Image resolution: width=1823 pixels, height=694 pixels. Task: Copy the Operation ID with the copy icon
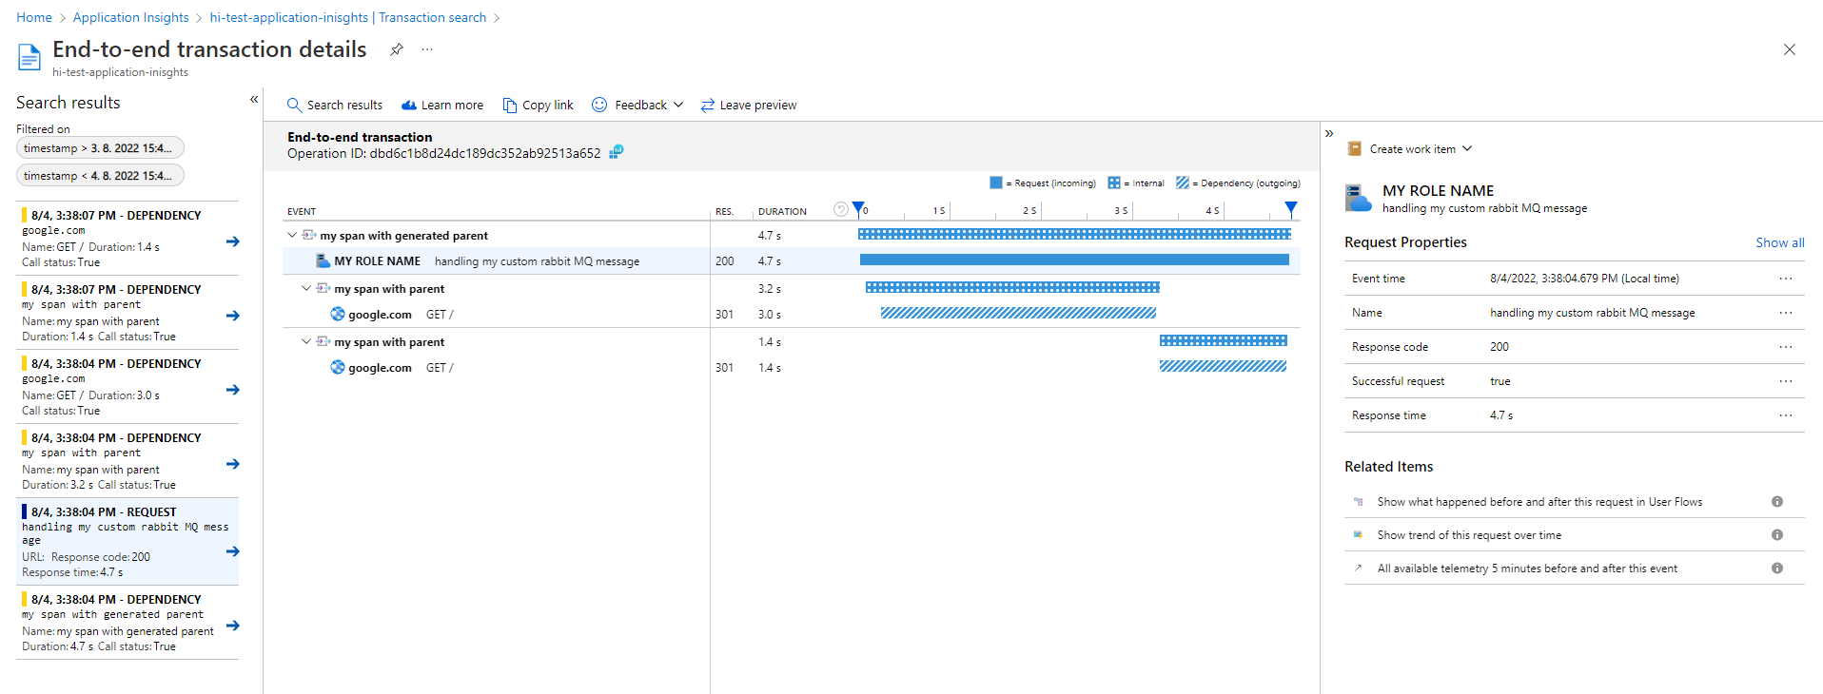(x=617, y=152)
